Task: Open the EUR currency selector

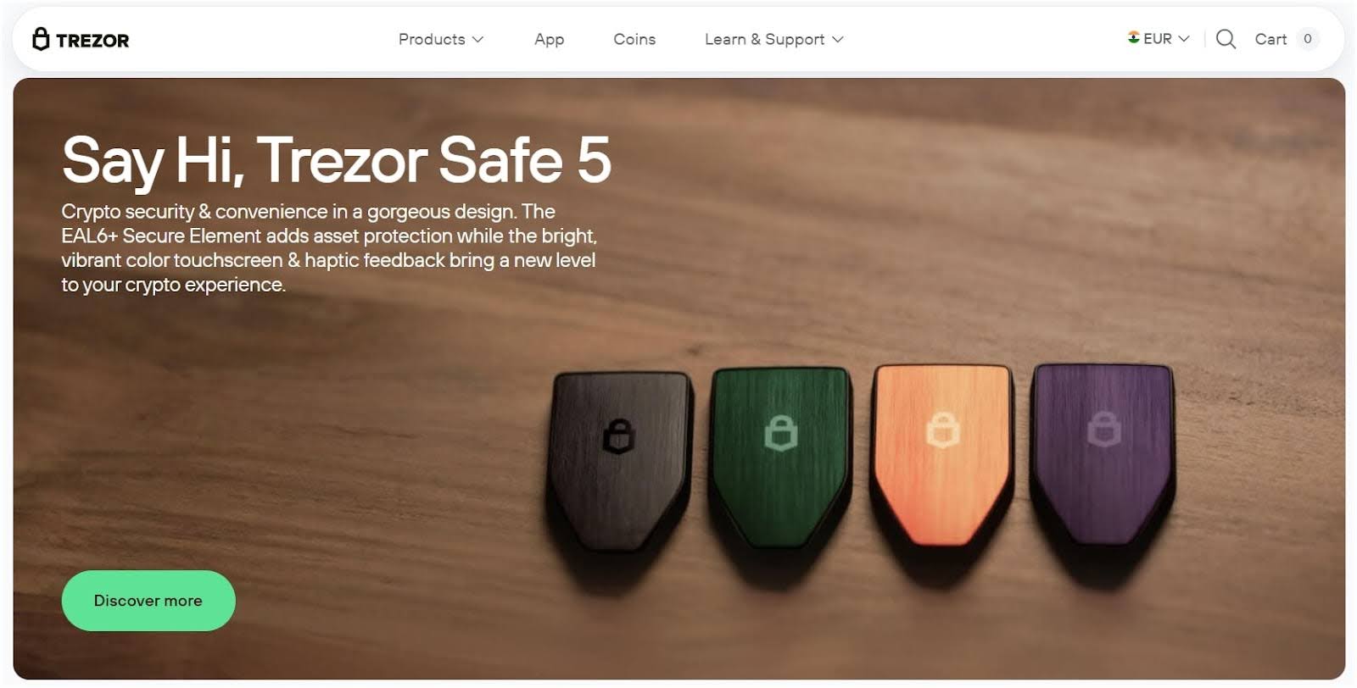Action: [1159, 39]
